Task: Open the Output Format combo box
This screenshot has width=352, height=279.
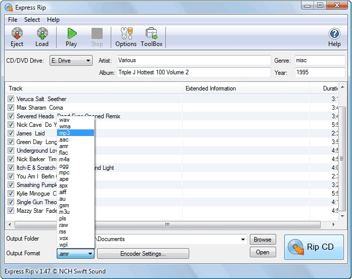Action: click(x=76, y=254)
